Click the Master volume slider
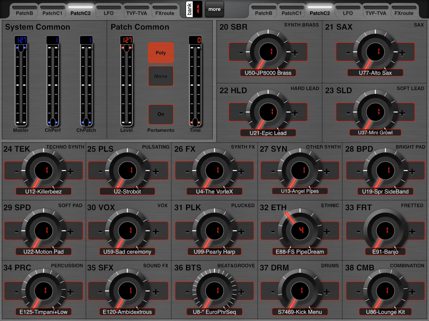429x321 pixels. (x=21, y=85)
